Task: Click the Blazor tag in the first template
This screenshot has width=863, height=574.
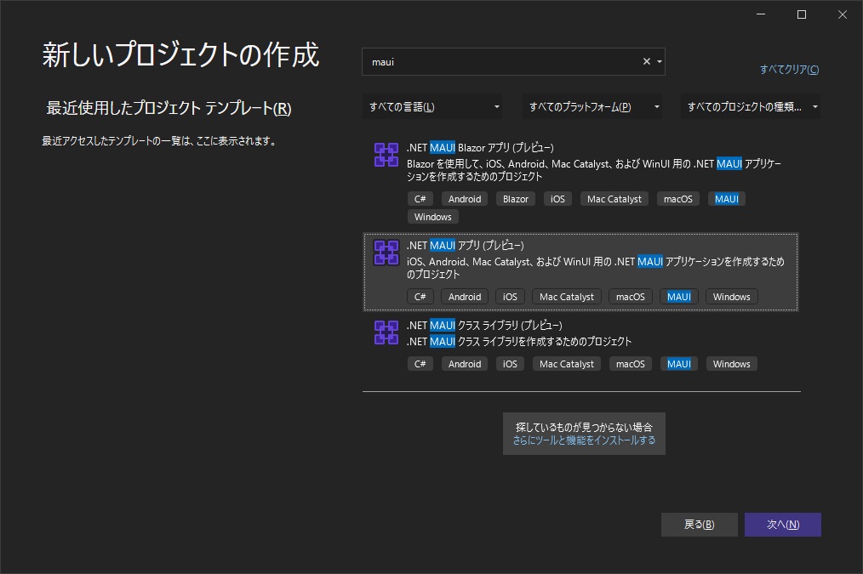Action: (516, 199)
